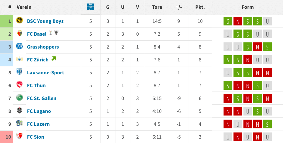
Task: Click the FC Sion club crest
Action: pos(19,136)
